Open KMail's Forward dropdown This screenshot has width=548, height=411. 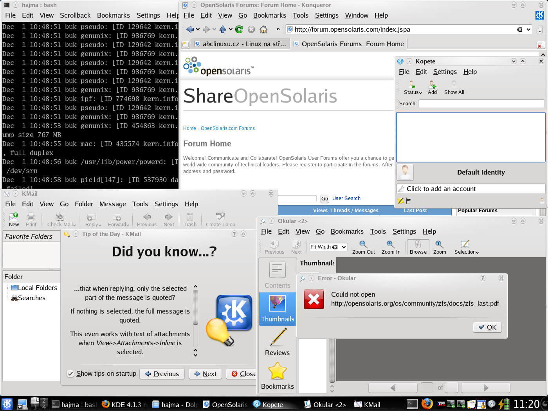click(118, 220)
